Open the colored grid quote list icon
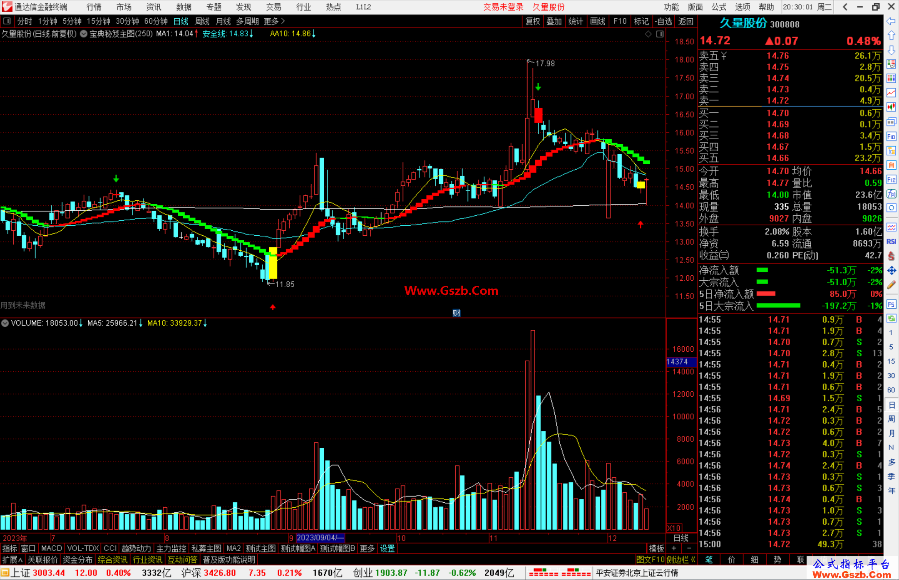 click(891, 78)
